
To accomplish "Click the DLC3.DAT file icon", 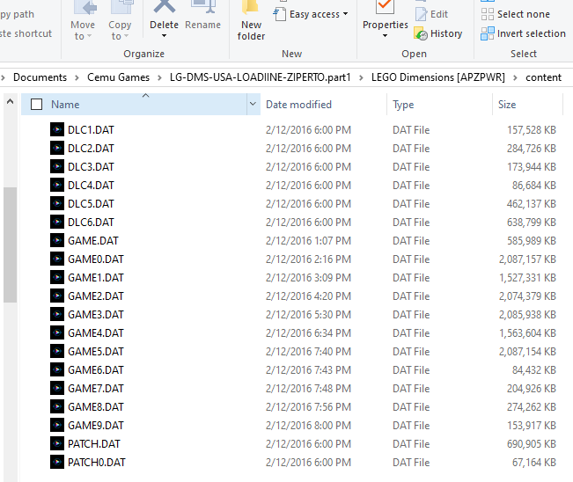I will click(x=57, y=166).
